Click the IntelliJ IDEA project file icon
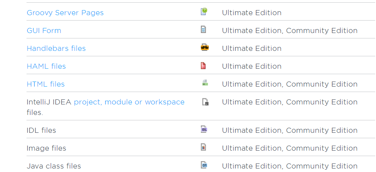The width and height of the screenshot is (376, 172). click(x=205, y=102)
